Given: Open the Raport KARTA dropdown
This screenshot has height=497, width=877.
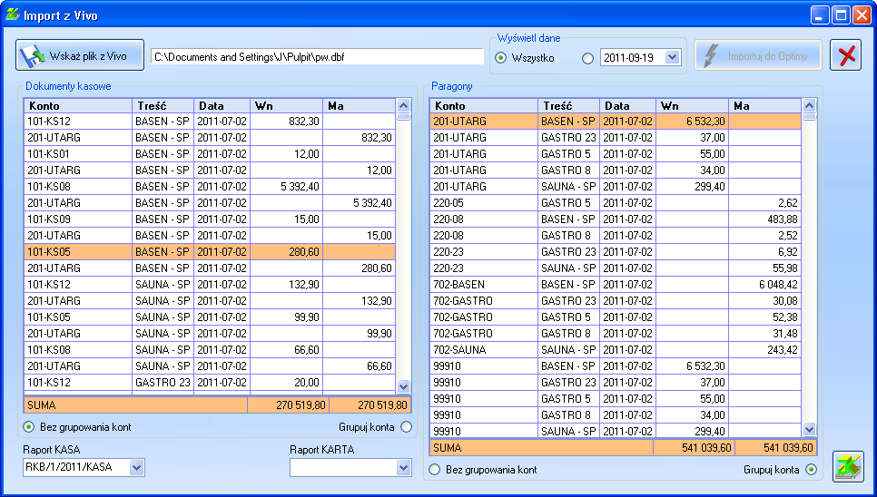Looking at the screenshot, I should pyautogui.click(x=403, y=467).
